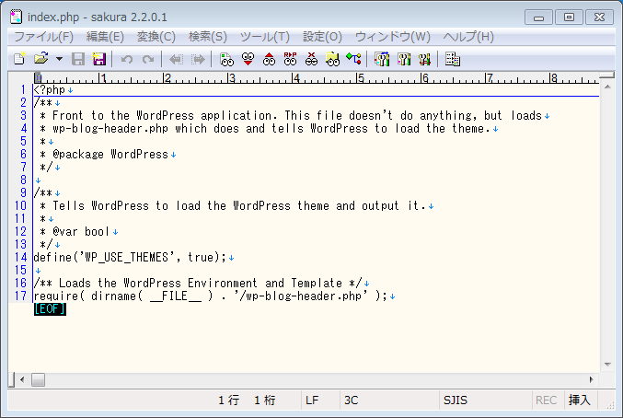Image resolution: width=623 pixels, height=418 pixels.
Task: Click the 挿入 insert mode indicator
Action: pyautogui.click(x=580, y=401)
